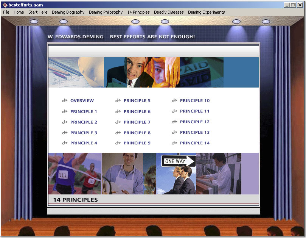Open the Principle 1 link
Screen dimensions: 306x238
(84, 111)
